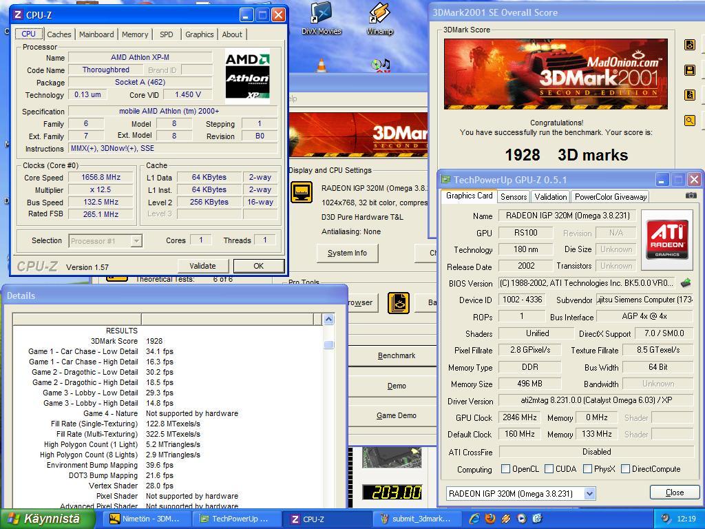Screen dimensions: 705x529
Task: Switch to the Sensors tab in GPU-Z
Action: 514,196
